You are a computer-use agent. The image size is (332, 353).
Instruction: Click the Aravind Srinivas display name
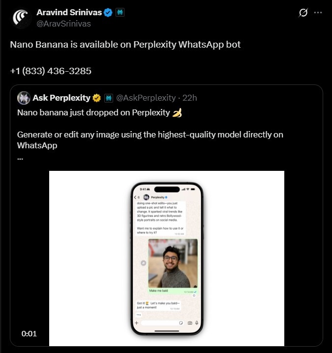pyautogui.click(x=69, y=12)
